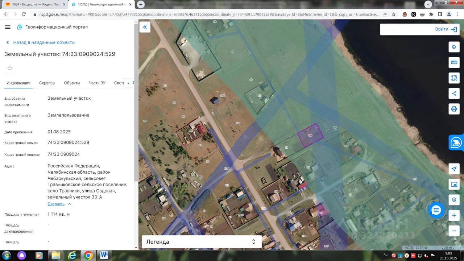The image size is (464, 261).
Task: Share the map view
Action: [454, 93]
